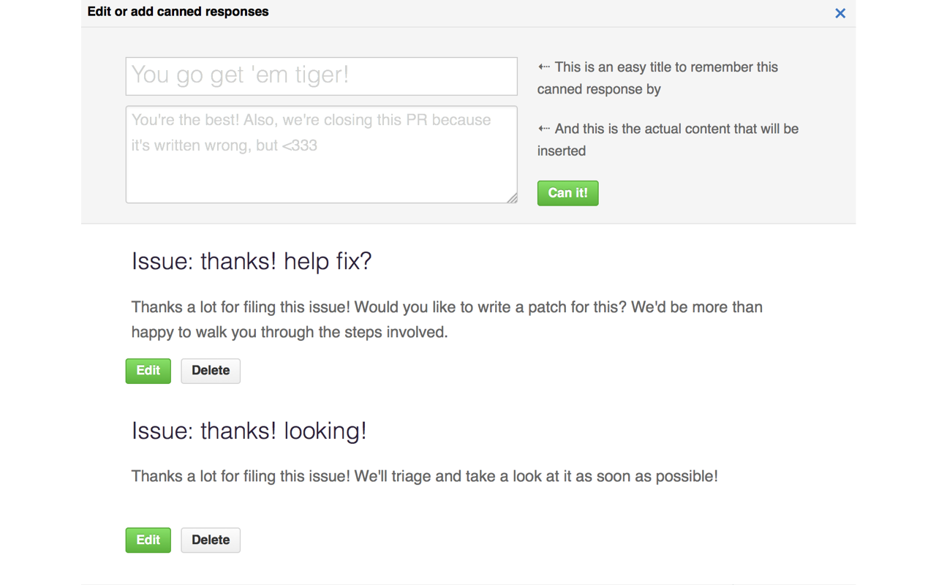Click the green "Can it!" button
Screen dimensions: 936x585
(x=568, y=192)
